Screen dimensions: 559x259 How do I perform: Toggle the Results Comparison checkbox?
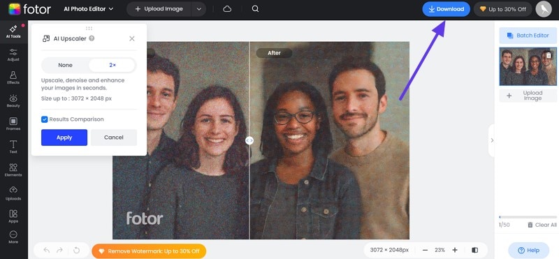(x=45, y=119)
